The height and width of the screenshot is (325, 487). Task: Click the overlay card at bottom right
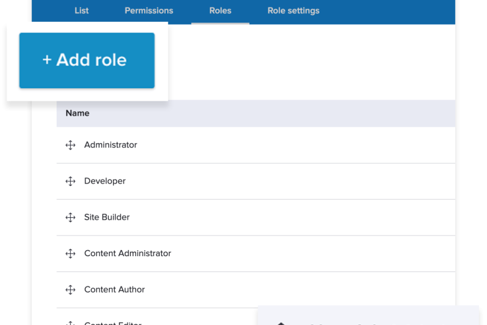click(x=368, y=316)
